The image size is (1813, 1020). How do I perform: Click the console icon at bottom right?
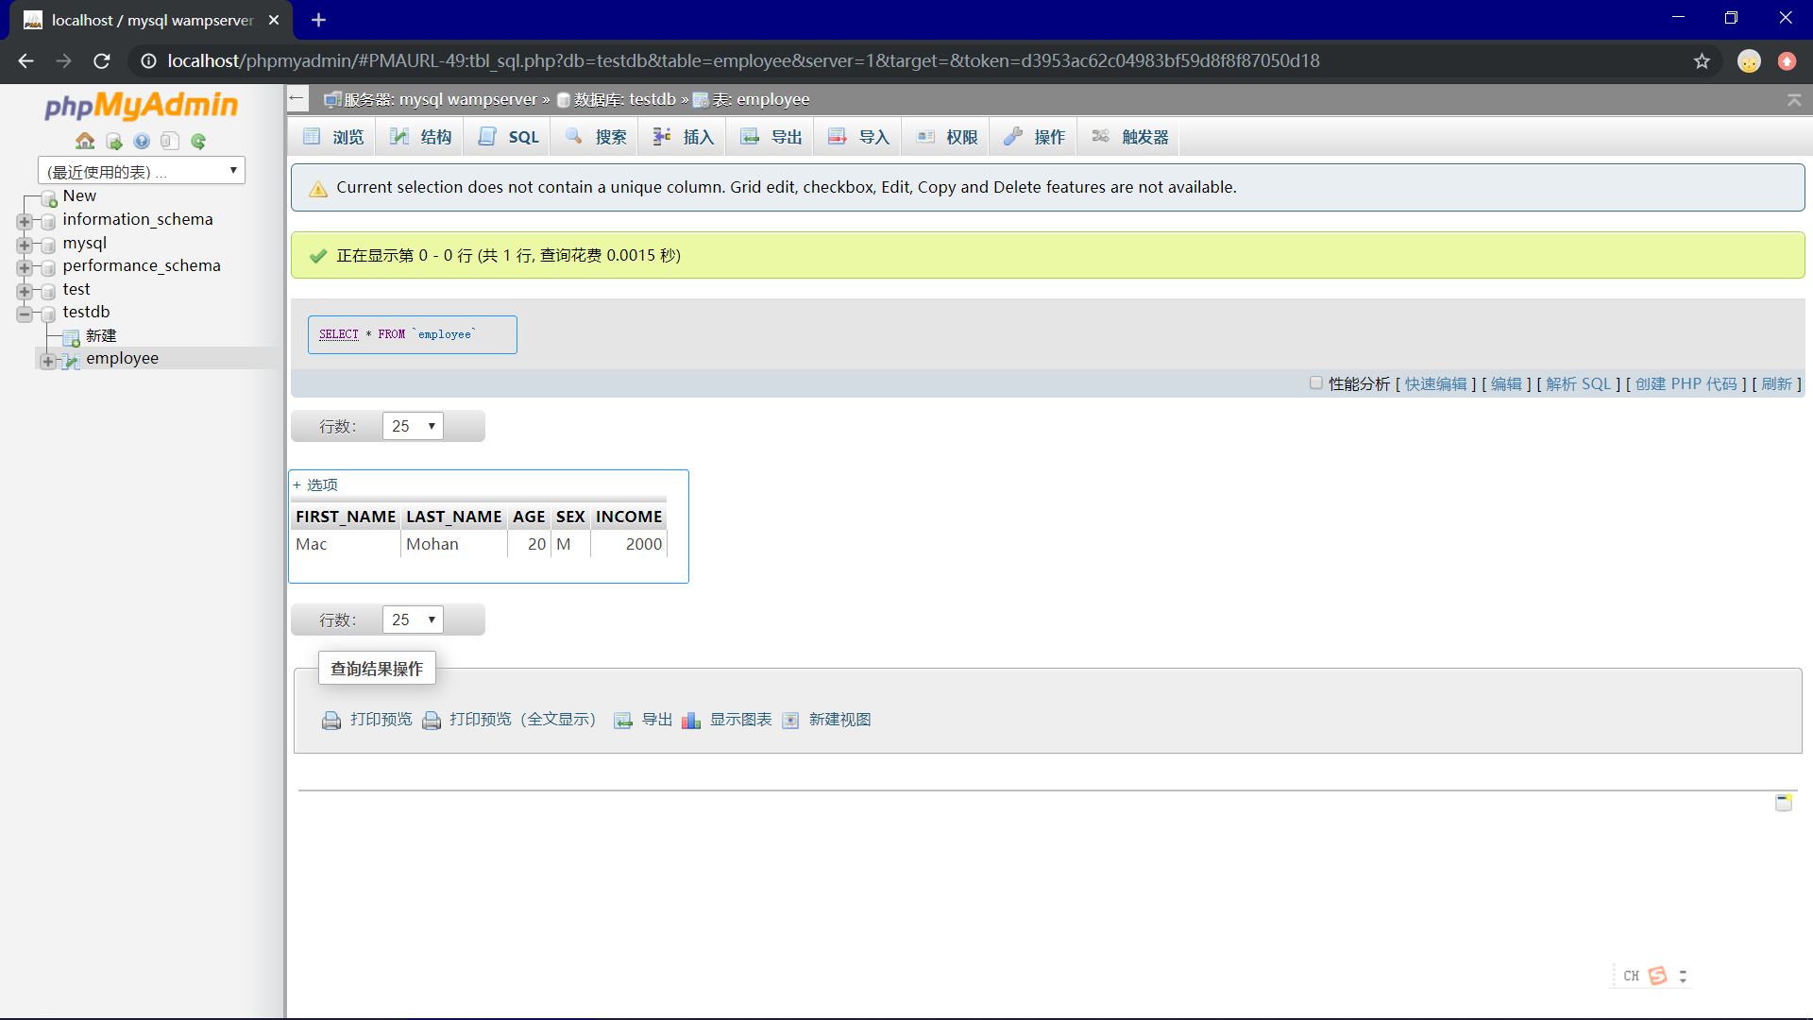tap(1784, 803)
